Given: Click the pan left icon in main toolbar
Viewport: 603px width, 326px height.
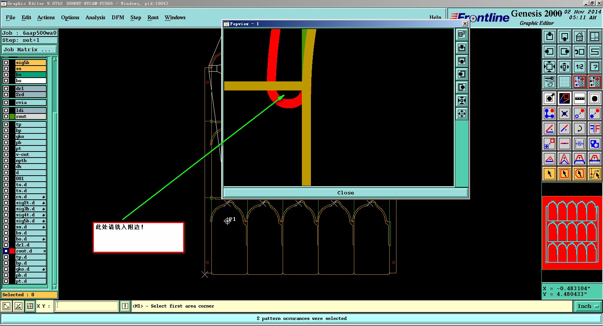Looking at the screenshot, I should (x=549, y=52).
